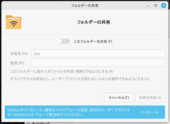Minimize the フォルダーの共有 window

tap(148, 6)
